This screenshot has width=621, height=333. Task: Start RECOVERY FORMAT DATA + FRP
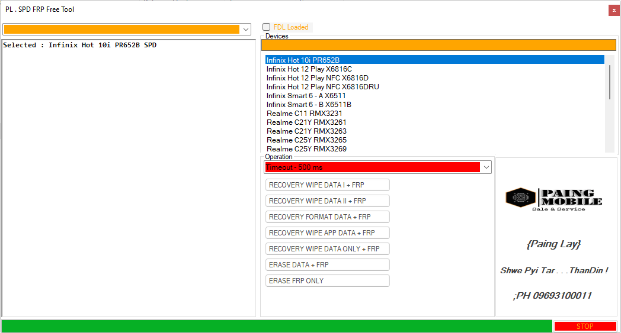(328, 216)
